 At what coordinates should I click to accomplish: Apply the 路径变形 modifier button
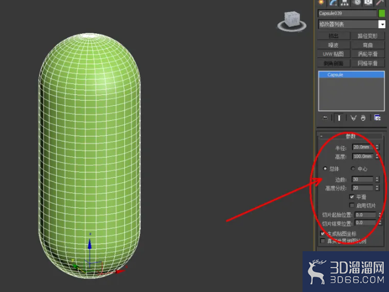click(x=368, y=36)
